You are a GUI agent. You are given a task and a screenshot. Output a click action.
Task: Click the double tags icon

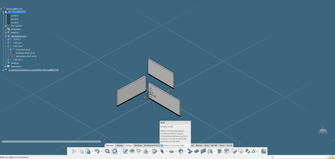(241, 151)
